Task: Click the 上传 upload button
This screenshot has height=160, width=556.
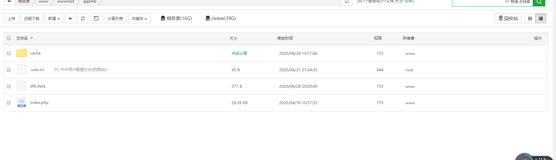Action: click(11, 18)
